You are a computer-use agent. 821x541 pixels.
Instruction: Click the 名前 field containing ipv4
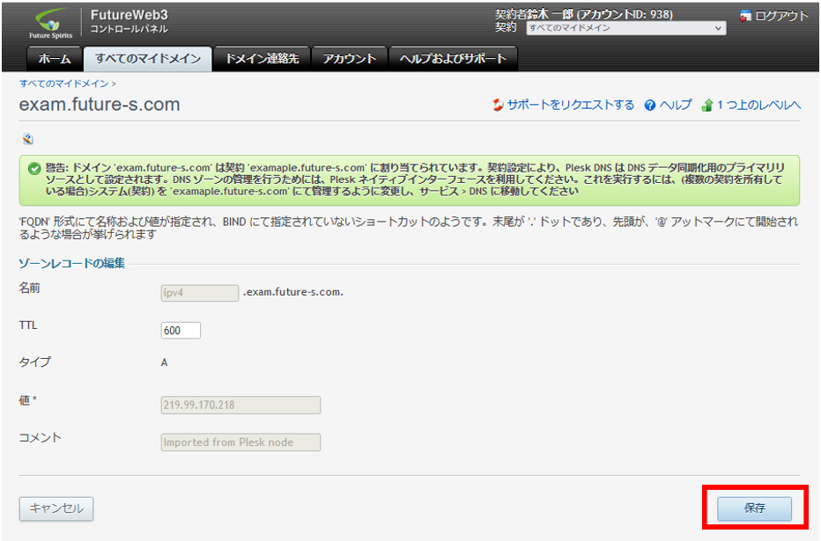click(x=199, y=293)
